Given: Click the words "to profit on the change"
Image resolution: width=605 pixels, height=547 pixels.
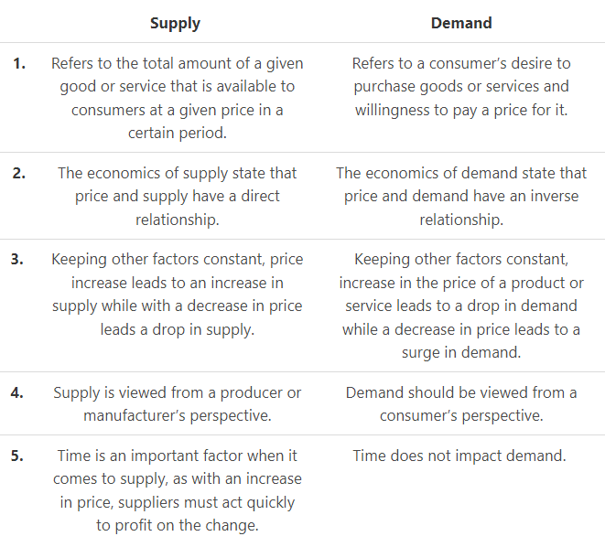Looking at the screenshot, I should coord(177,525).
